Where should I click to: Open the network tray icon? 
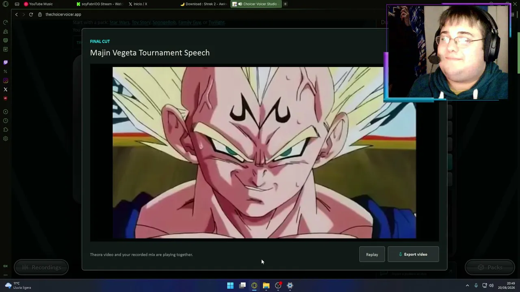click(485, 286)
